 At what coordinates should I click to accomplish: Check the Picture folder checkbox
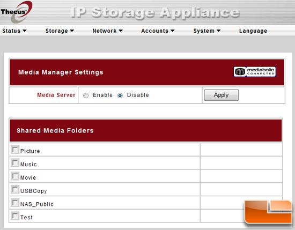15,150
